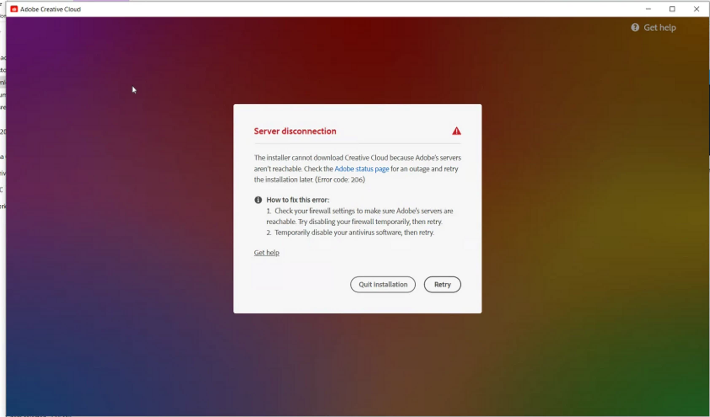The width and height of the screenshot is (710, 417).
Task: Click the Retry button
Action: click(x=442, y=284)
